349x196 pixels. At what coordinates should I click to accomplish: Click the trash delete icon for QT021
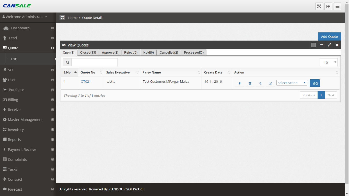(250, 83)
